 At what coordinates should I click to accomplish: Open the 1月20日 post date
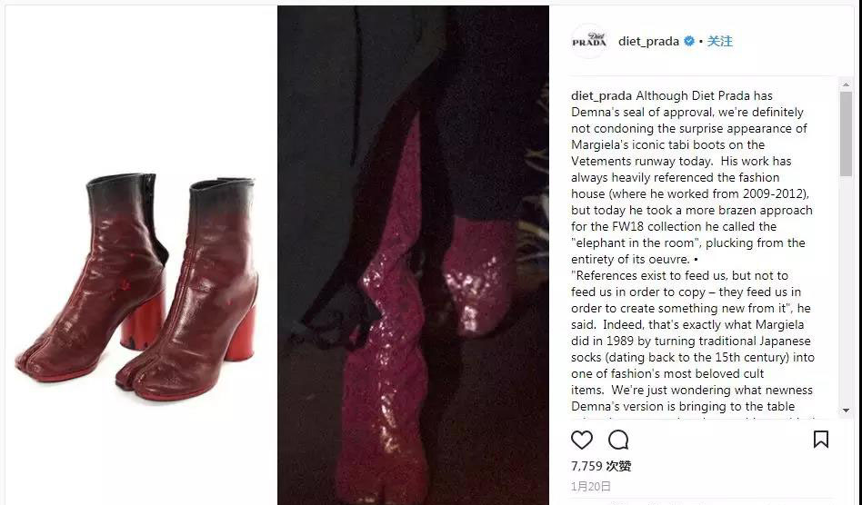(x=591, y=486)
